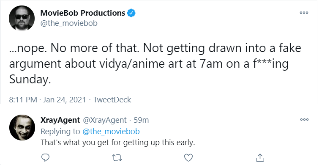
Task: Click the blue verified badge next to MovieBob Productions
Action: (x=131, y=13)
